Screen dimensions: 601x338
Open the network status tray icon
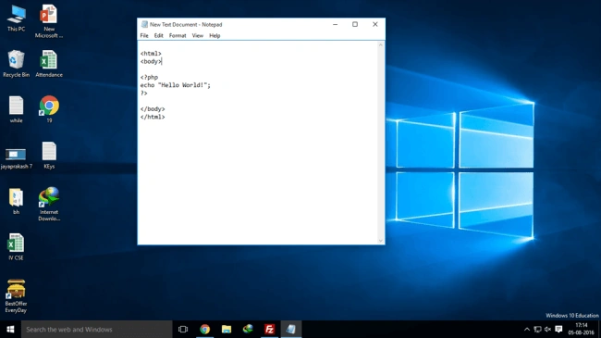(537, 329)
